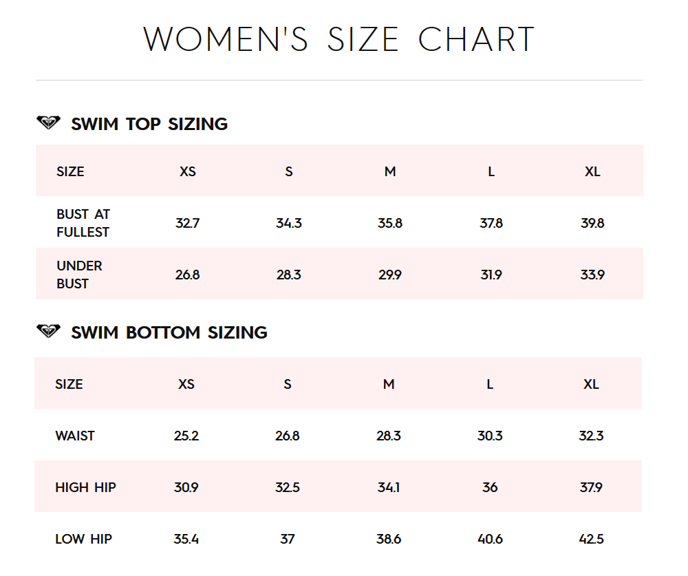The image size is (688, 576).
Task: Click the Waist row label
Action: [75, 436]
